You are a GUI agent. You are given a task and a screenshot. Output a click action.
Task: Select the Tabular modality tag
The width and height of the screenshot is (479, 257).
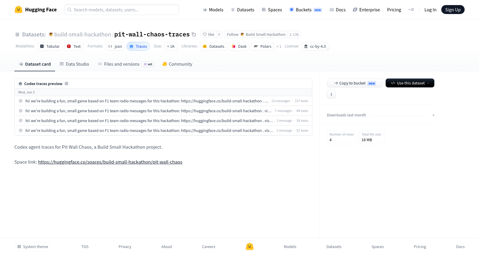click(x=50, y=46)
